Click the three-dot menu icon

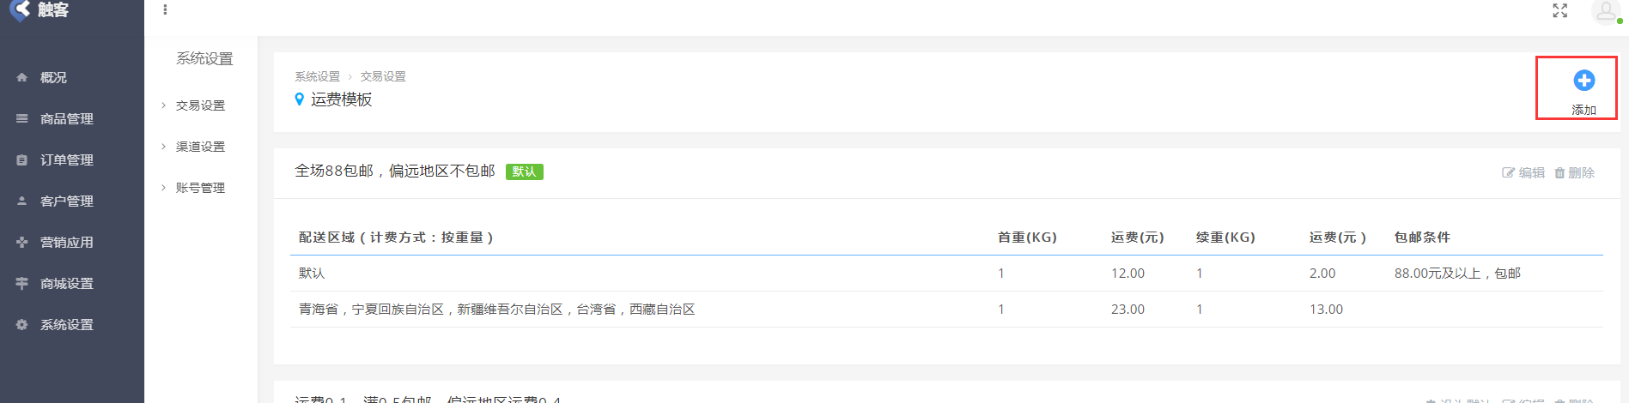click(x=165, y=10)
